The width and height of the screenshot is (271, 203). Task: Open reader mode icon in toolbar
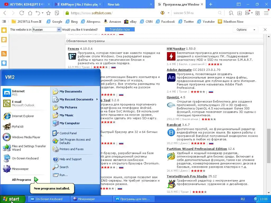57,13
